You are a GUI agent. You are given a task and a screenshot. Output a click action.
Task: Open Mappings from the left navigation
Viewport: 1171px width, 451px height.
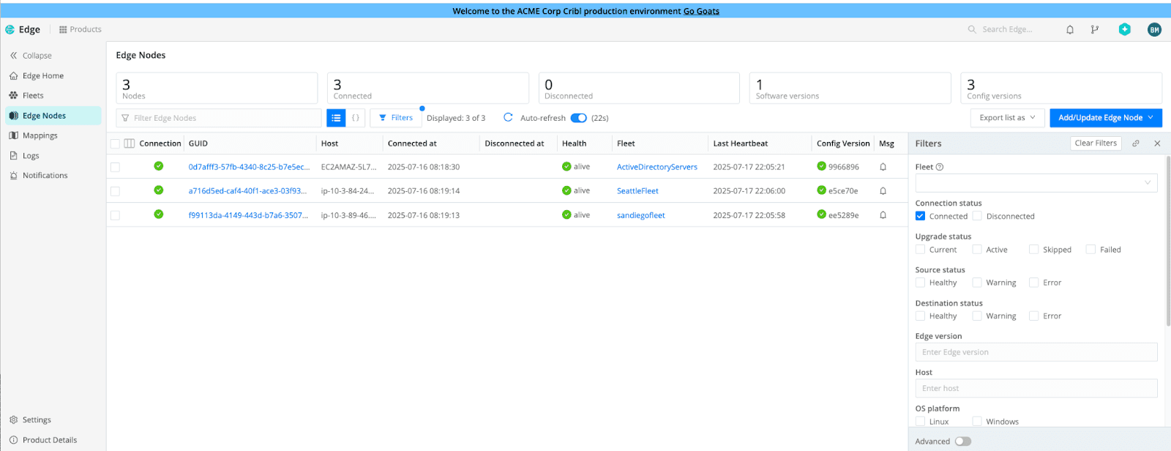coord(40,135)
